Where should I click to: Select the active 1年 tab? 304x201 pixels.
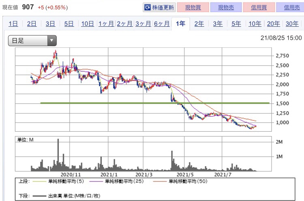[x=180, y=24]
